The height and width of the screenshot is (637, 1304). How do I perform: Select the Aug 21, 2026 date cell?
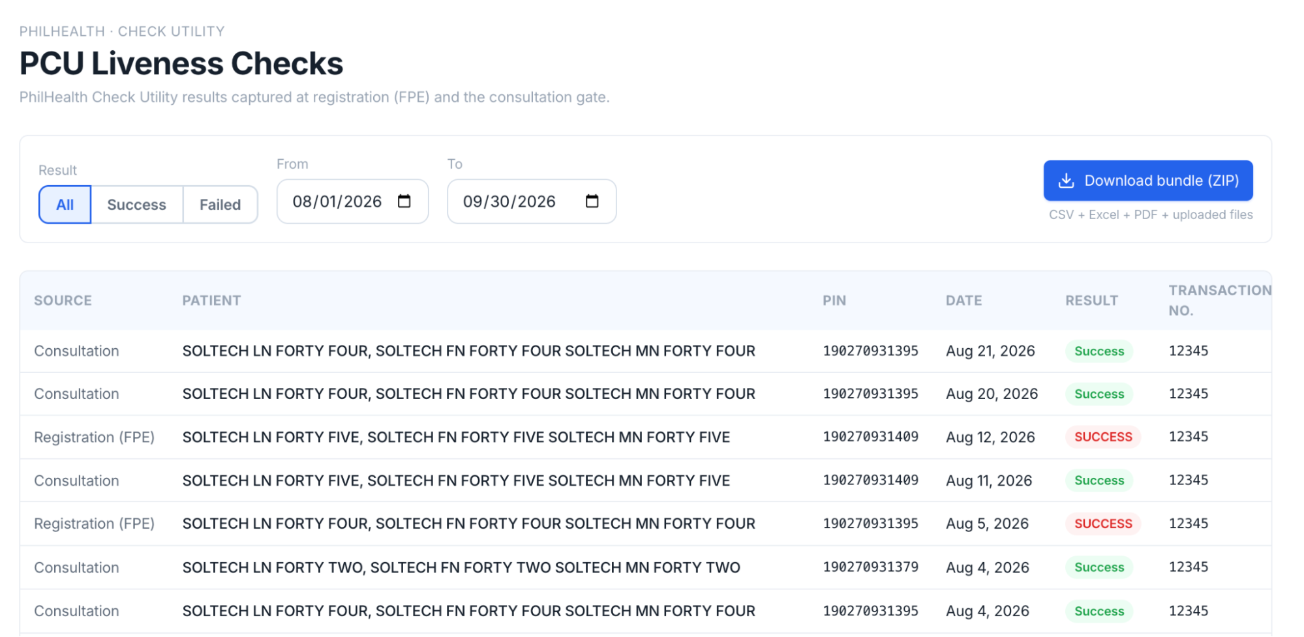click(990, 351)
